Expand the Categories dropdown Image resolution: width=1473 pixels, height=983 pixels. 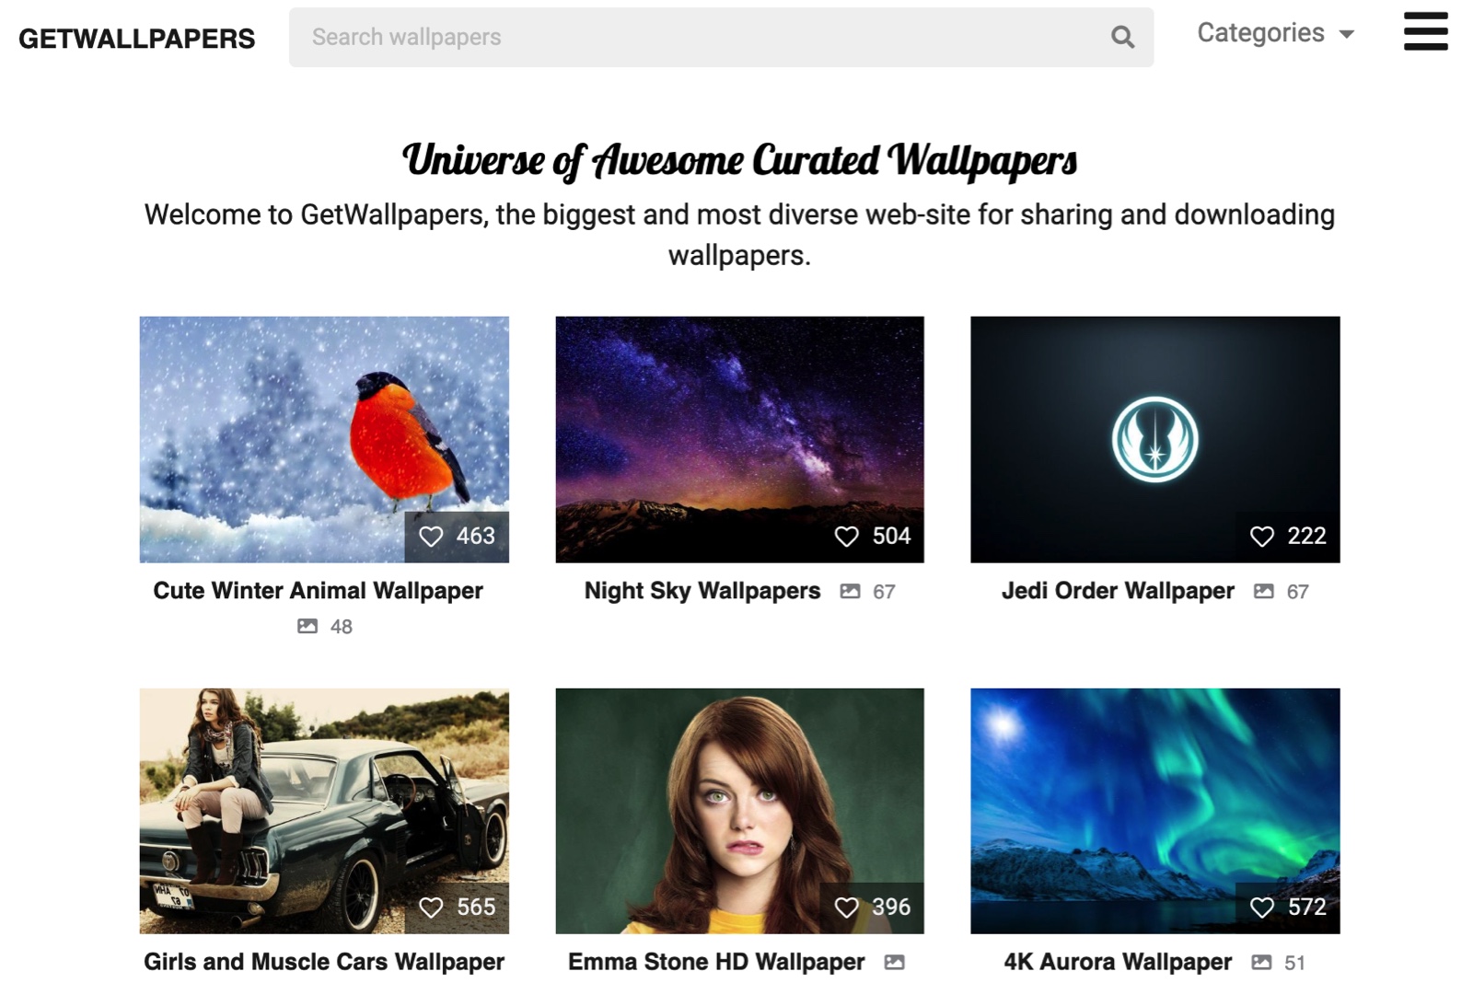(1275, 34)
